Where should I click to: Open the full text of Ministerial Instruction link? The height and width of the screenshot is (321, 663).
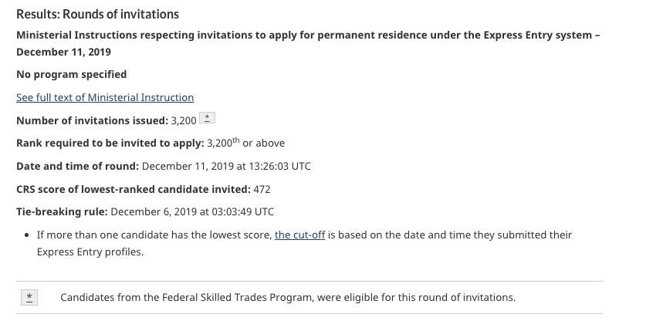point(105,98)
